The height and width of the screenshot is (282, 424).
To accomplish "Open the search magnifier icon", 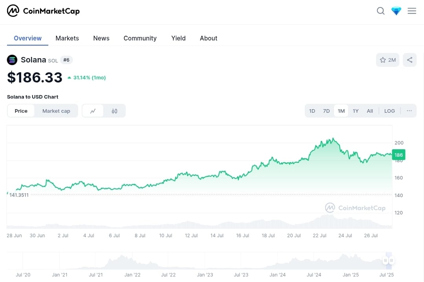I will pos(380,11).
